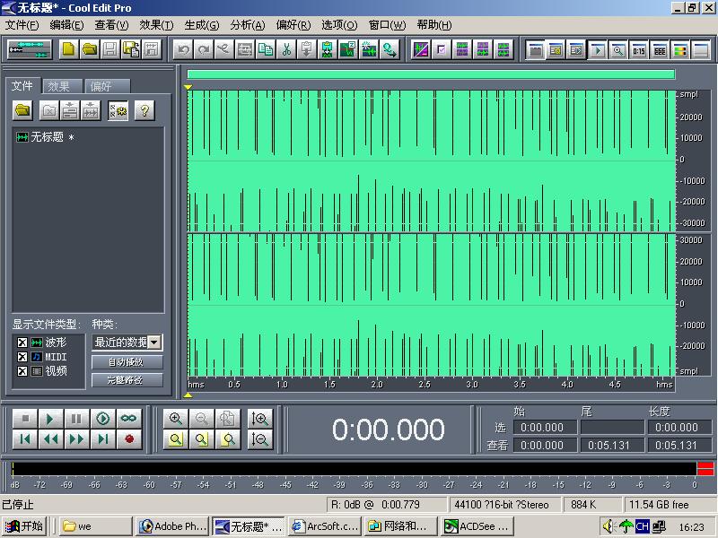This screenshot has width=718, height=538.
Task: Jump to the beginning of the file
Action: pos(25,439)
